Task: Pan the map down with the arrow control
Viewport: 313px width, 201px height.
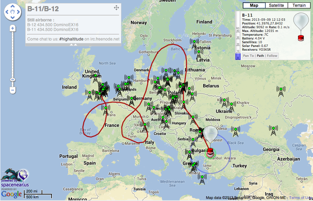Action: [13, 18]
